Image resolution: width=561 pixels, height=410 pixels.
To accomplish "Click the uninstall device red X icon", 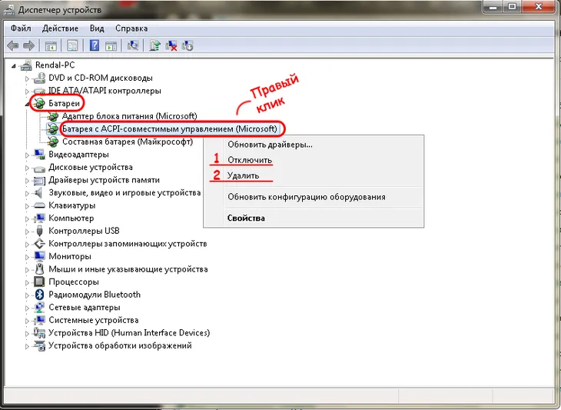I will [171, 46].
